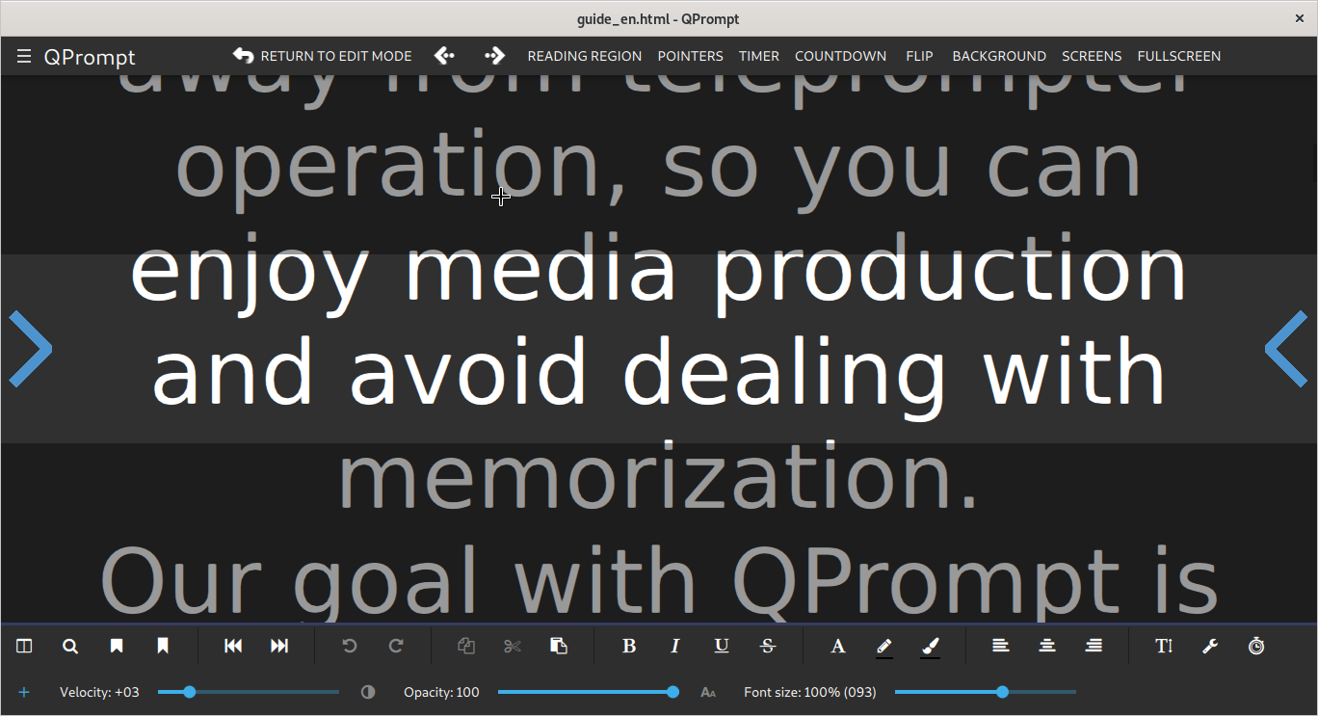Open the Background menu
The width and height of the screenshot is (1318, 716).
(999, 56)
